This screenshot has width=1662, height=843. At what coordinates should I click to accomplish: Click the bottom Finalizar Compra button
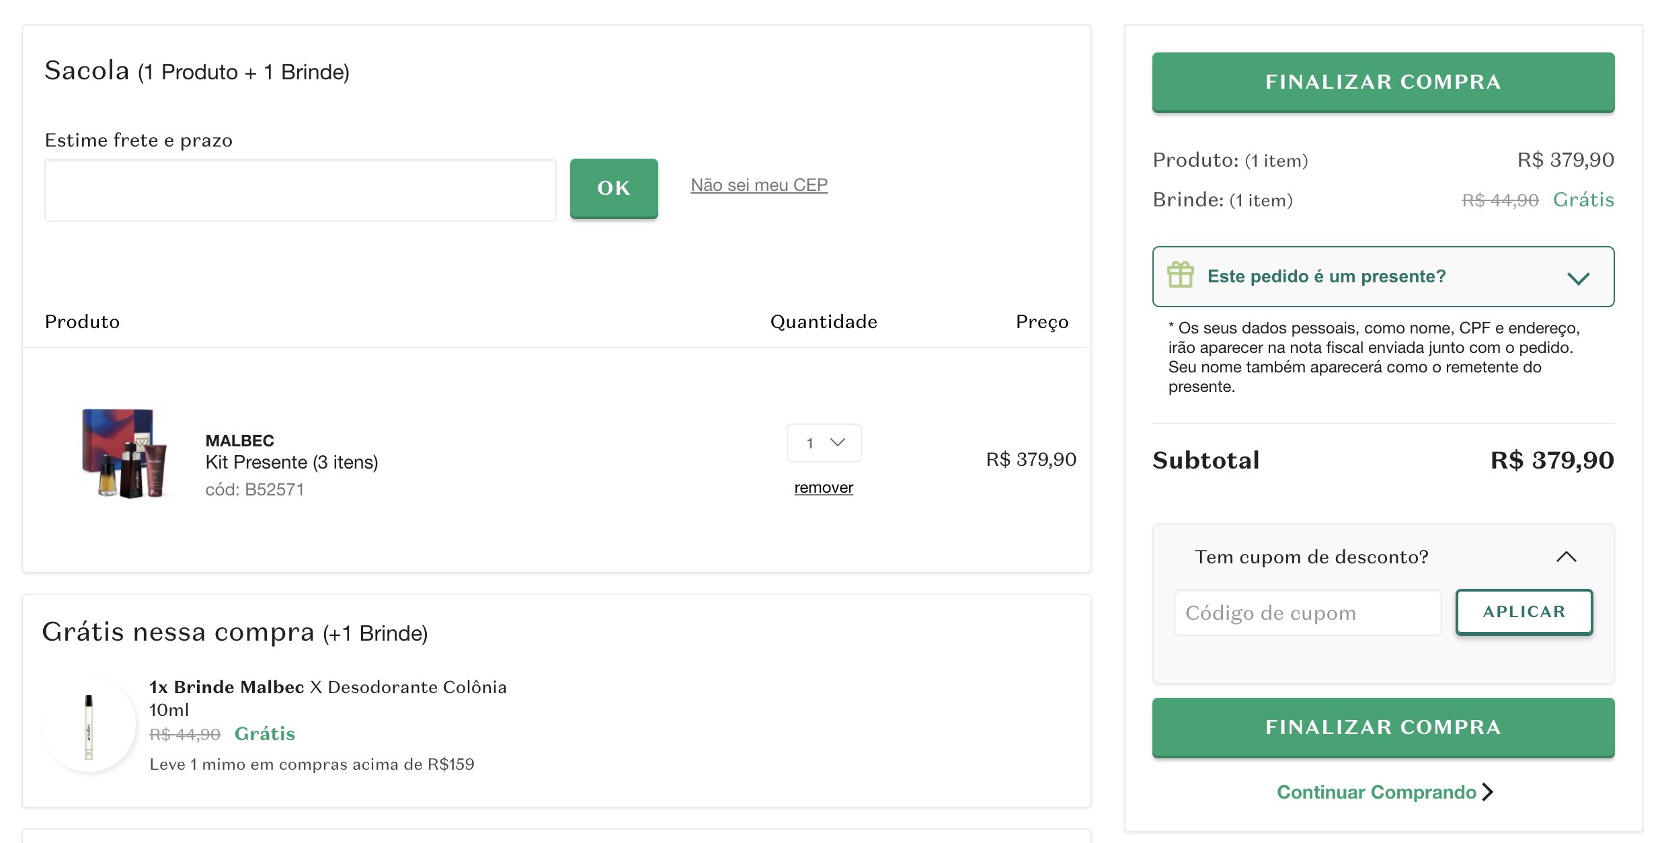pyautogui.click(x=1383, y=727)
